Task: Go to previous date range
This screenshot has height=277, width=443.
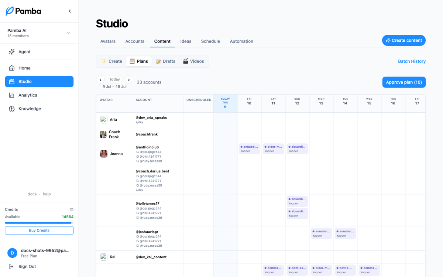Action: [100, 79]
